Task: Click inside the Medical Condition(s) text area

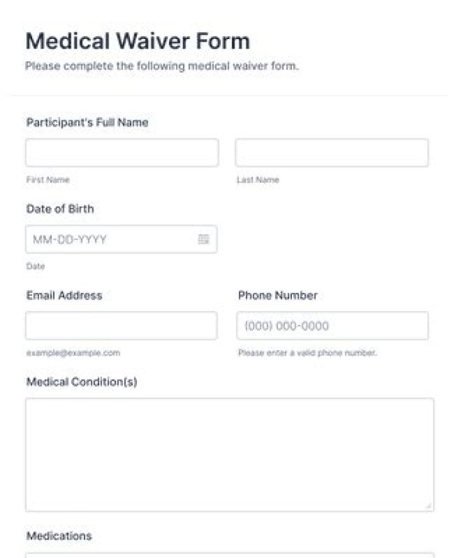Action: pos(230,454)
